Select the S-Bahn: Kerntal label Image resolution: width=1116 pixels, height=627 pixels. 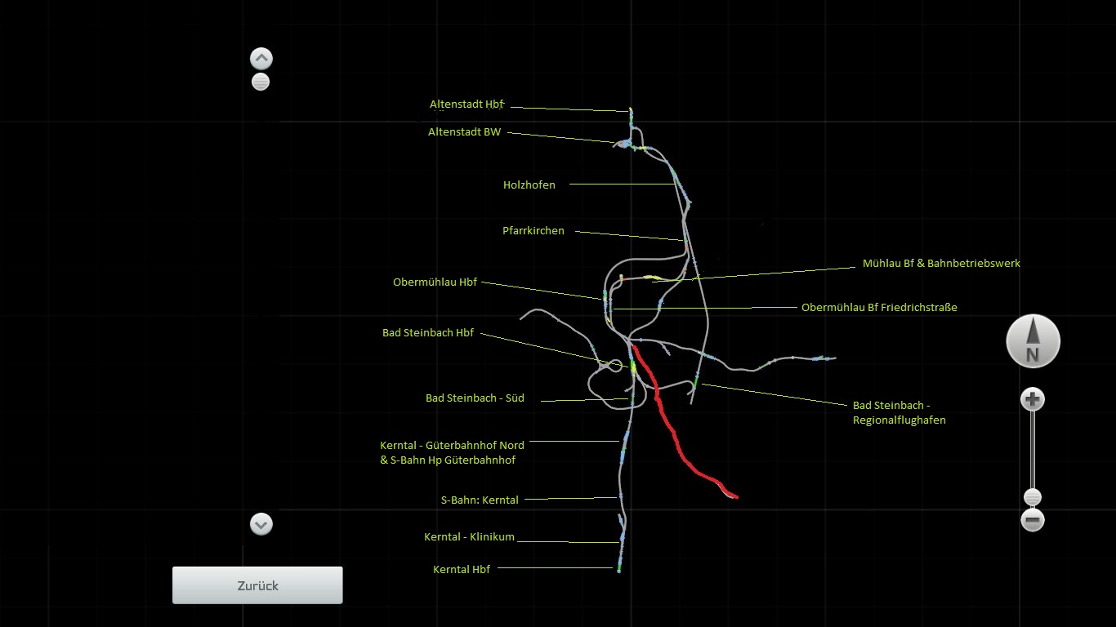[480, 500]
